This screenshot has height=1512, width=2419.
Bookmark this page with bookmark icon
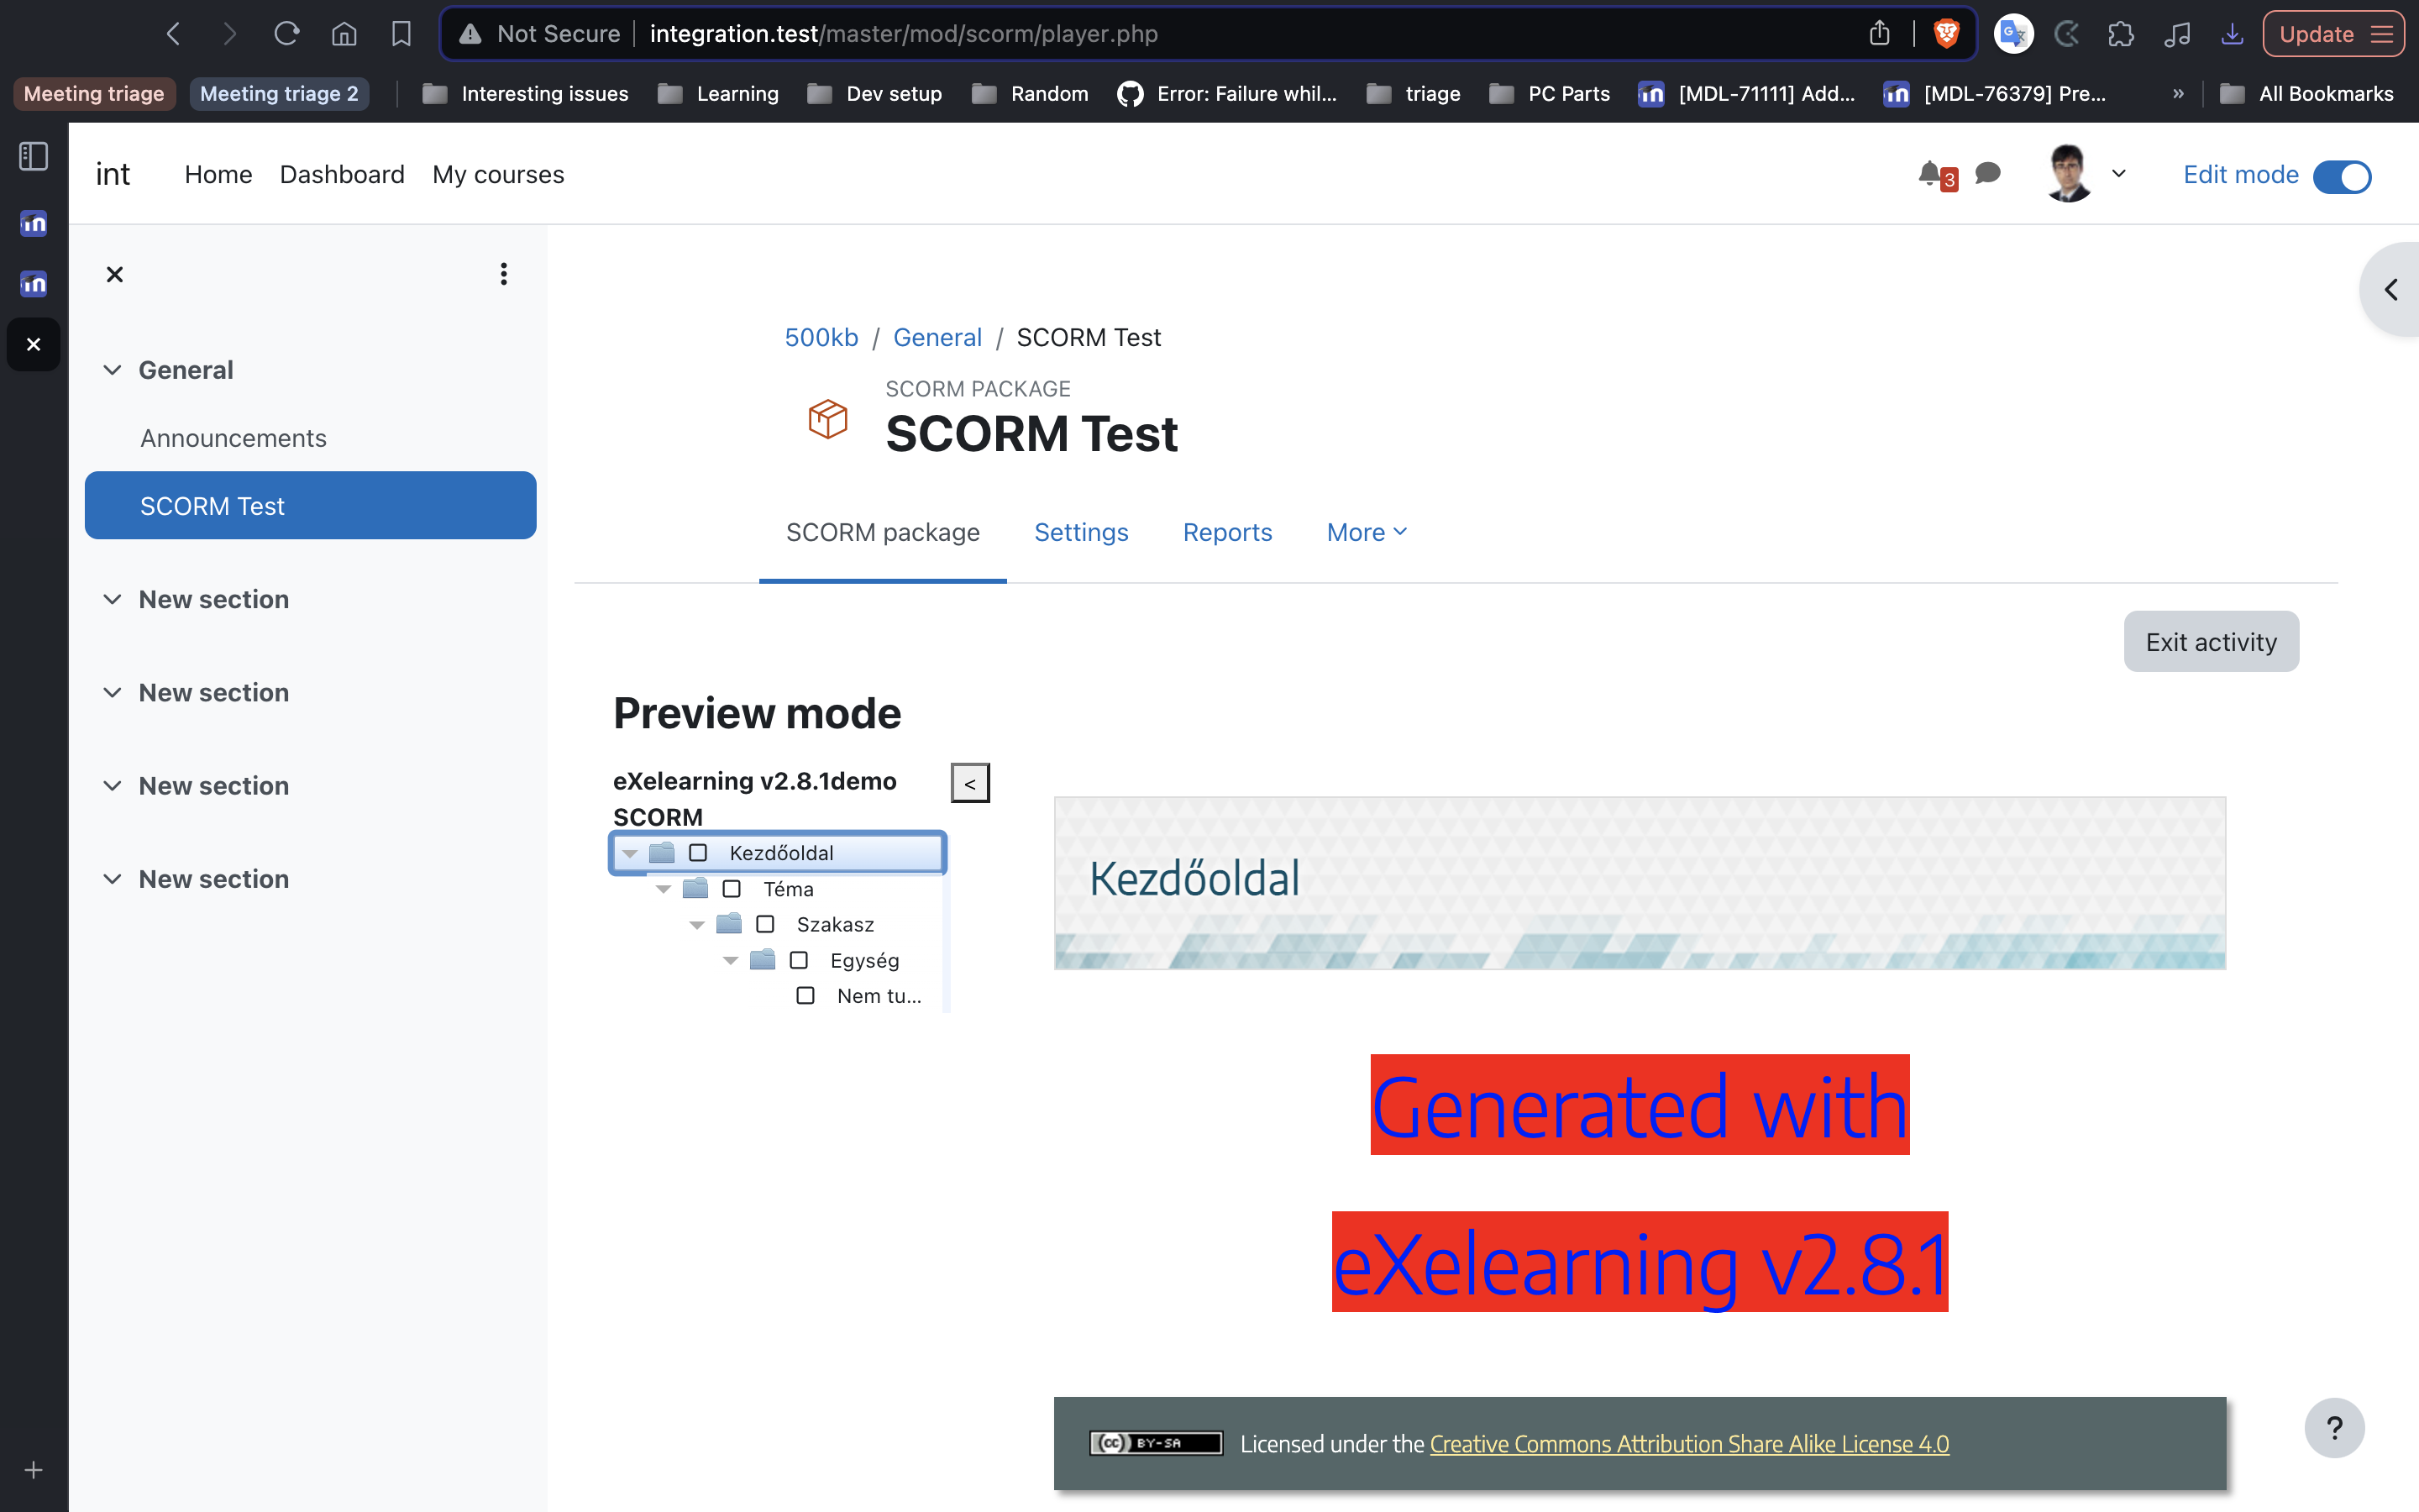click(401, 34)
